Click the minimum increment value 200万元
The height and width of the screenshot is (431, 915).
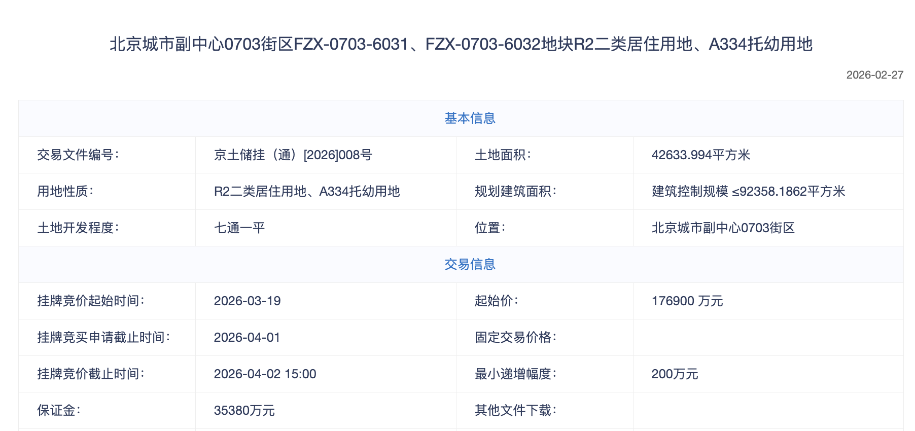coord(675,374)
